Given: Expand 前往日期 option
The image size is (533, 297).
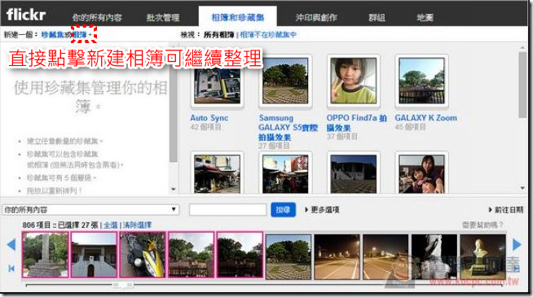Looking at the screenshot, I should pos(506,210).
